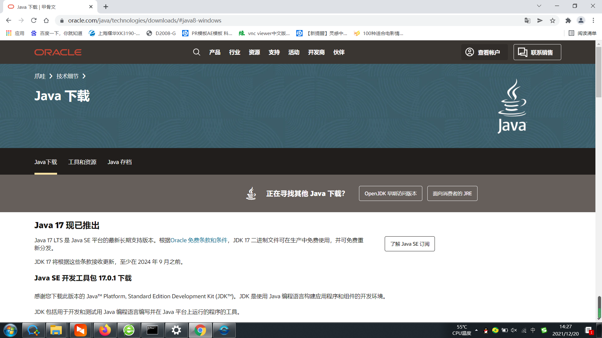The height and width of the screenshot is (338, 602).
Task: Open QQ penguin icon in system tray
Action: tap(486, 330)
